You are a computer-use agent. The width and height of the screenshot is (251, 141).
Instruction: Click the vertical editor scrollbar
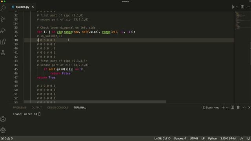point(250,53)
